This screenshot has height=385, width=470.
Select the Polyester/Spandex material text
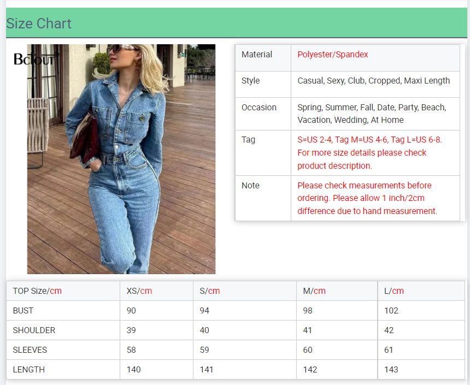[x=333, y=55]
